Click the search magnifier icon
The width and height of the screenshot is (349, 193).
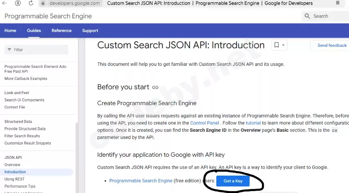(x=307, y=16)
